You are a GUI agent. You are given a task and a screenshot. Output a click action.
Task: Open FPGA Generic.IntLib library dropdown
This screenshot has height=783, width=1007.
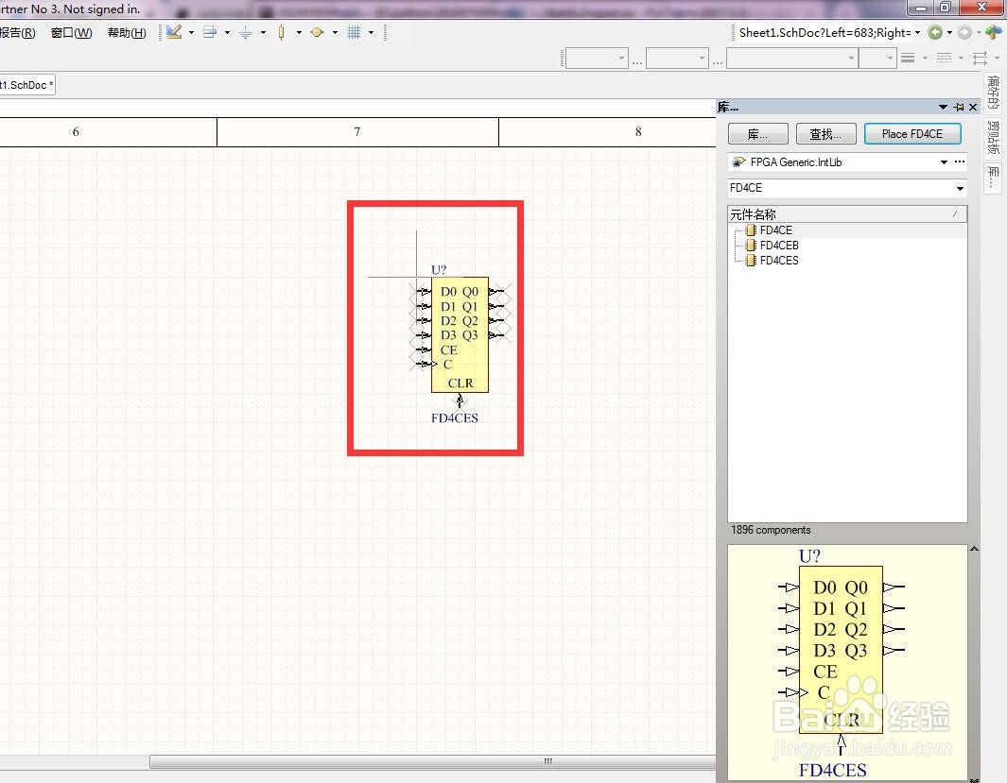pyautogui.click(x=944, y=162)
